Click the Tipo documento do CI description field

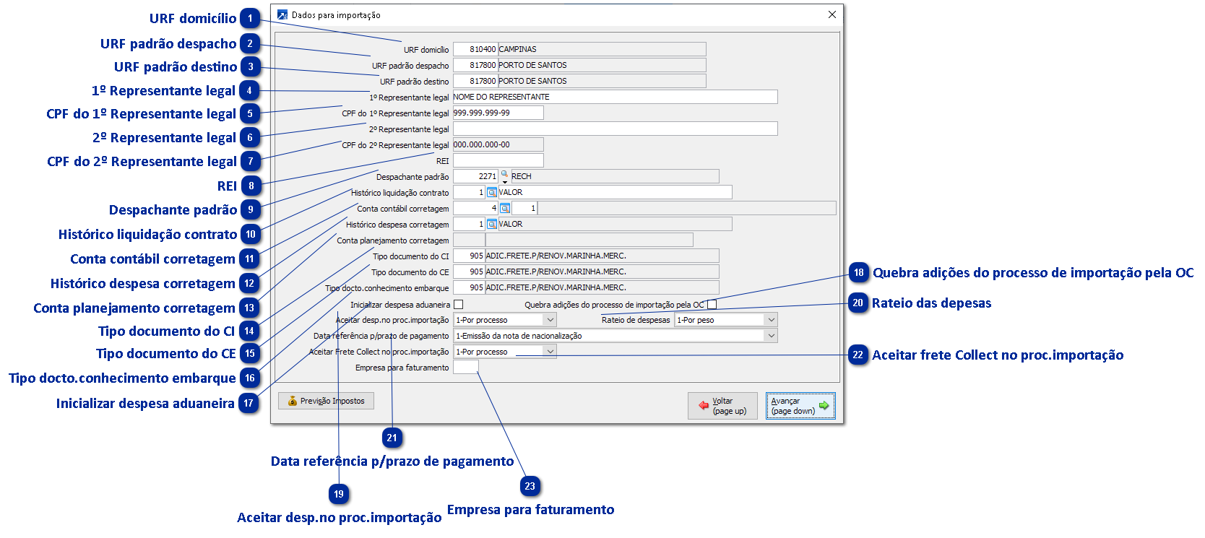[602, 256]
